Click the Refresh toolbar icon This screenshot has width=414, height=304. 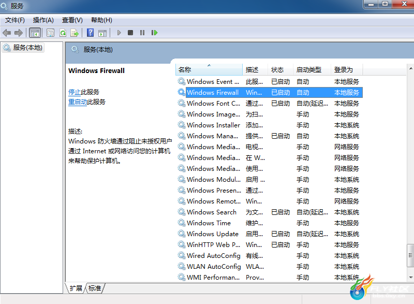pos(63,33)
